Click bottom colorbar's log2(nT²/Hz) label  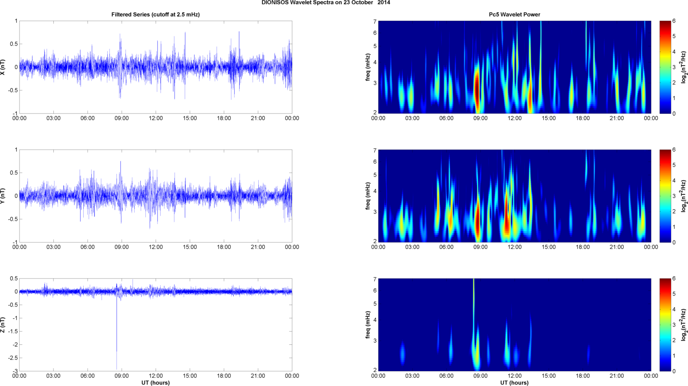tap(685, 325)
